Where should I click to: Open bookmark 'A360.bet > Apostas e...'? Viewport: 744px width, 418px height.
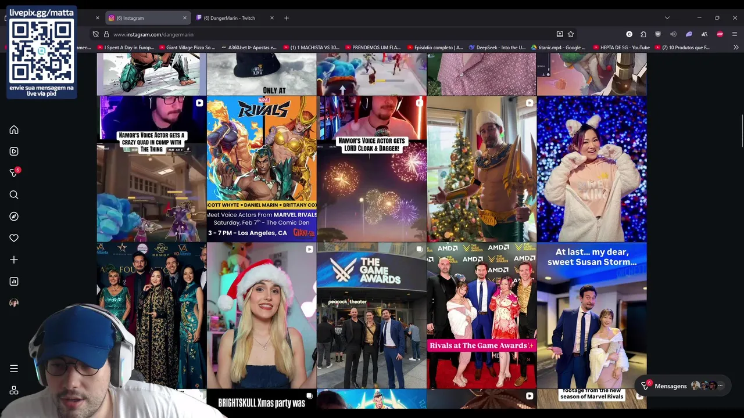click(x=248, y=48)
